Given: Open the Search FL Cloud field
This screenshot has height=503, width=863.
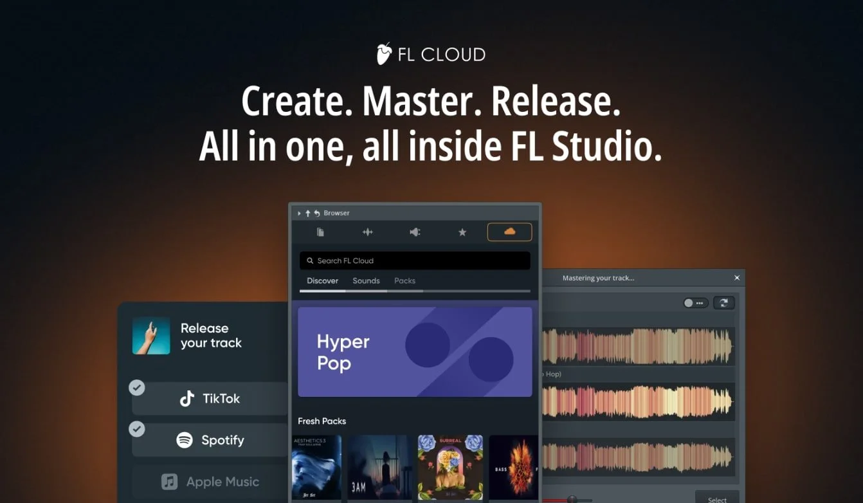Looking at the screenshot, I should pos(414,260).
